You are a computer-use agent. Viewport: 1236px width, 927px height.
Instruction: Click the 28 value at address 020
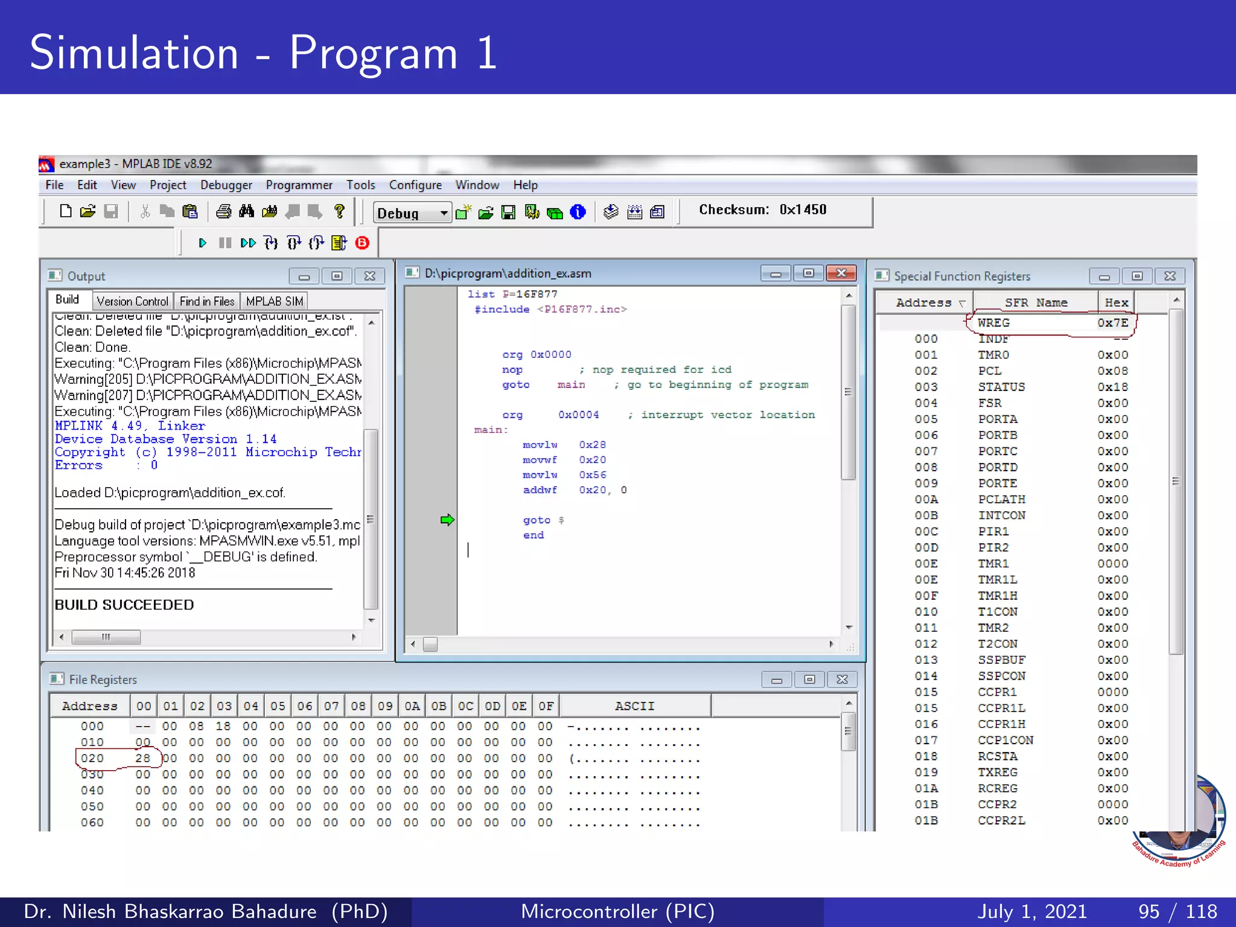coord(143,758)
